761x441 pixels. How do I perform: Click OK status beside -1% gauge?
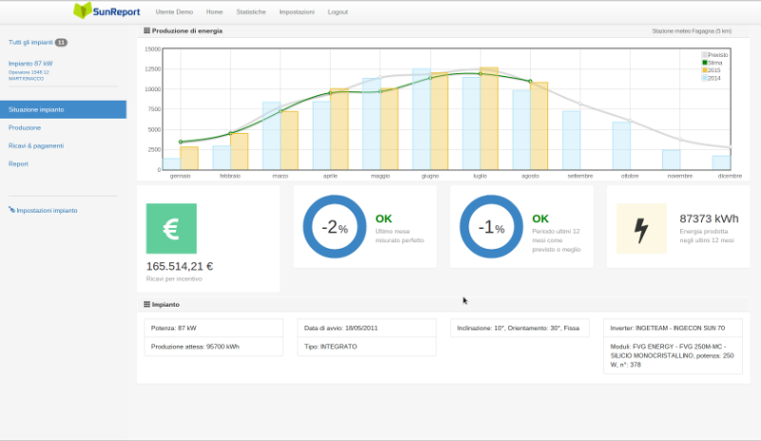click(x=540, y=219)
